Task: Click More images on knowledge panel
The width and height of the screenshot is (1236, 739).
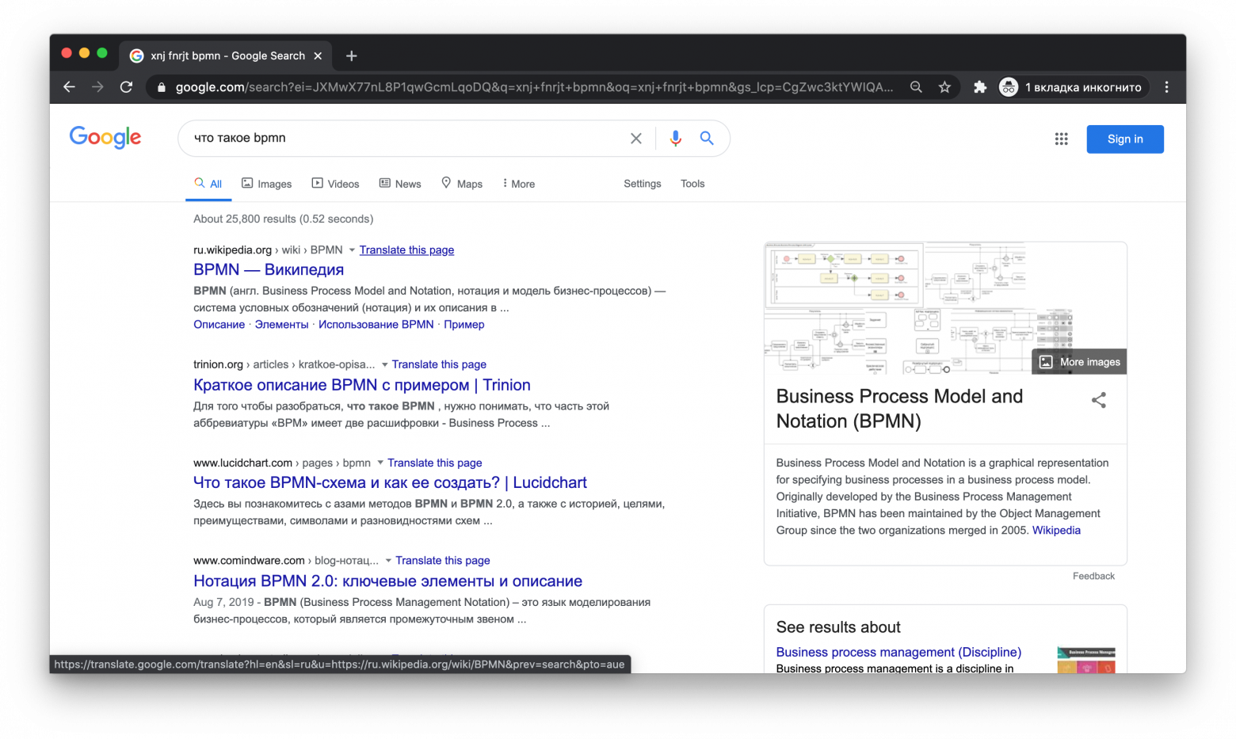Action: point(1080,362)
